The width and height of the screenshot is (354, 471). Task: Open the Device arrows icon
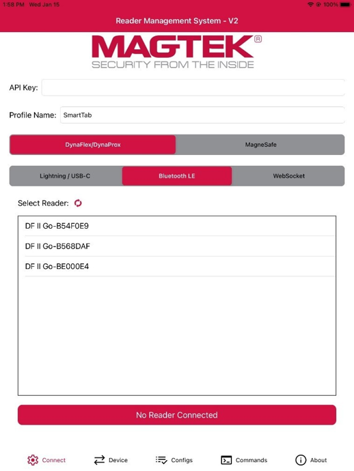[99, 460]
